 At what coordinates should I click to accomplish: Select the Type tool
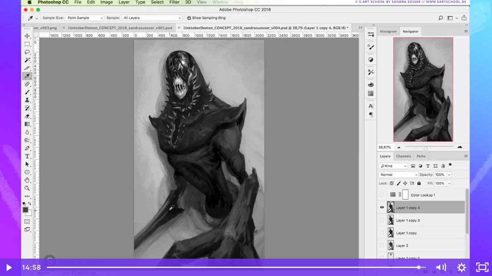pos(27,156)
